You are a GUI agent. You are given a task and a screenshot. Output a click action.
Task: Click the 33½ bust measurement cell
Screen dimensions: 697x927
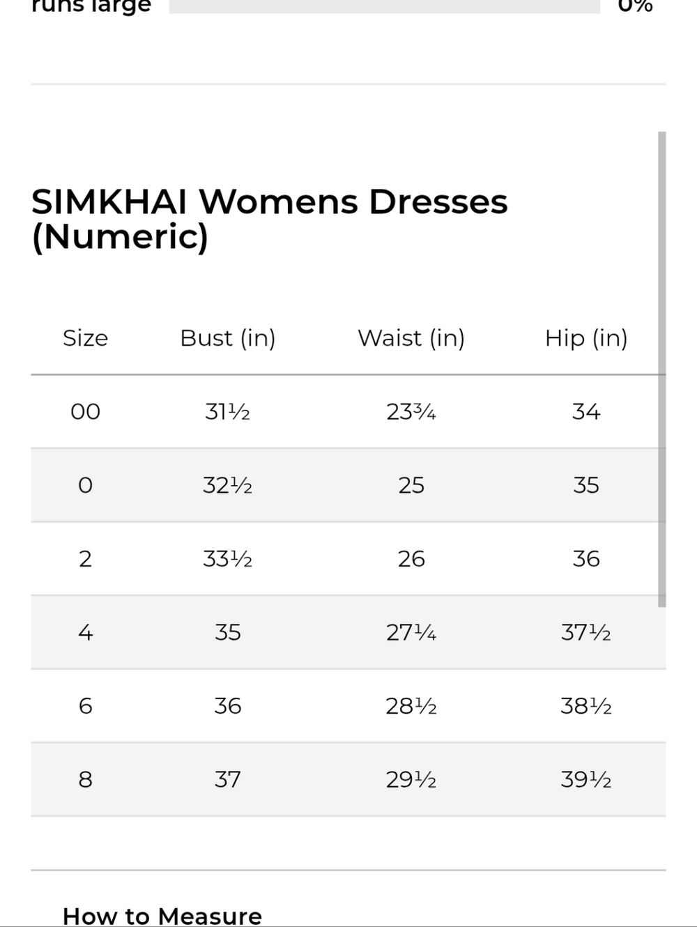tap(228, 559)
